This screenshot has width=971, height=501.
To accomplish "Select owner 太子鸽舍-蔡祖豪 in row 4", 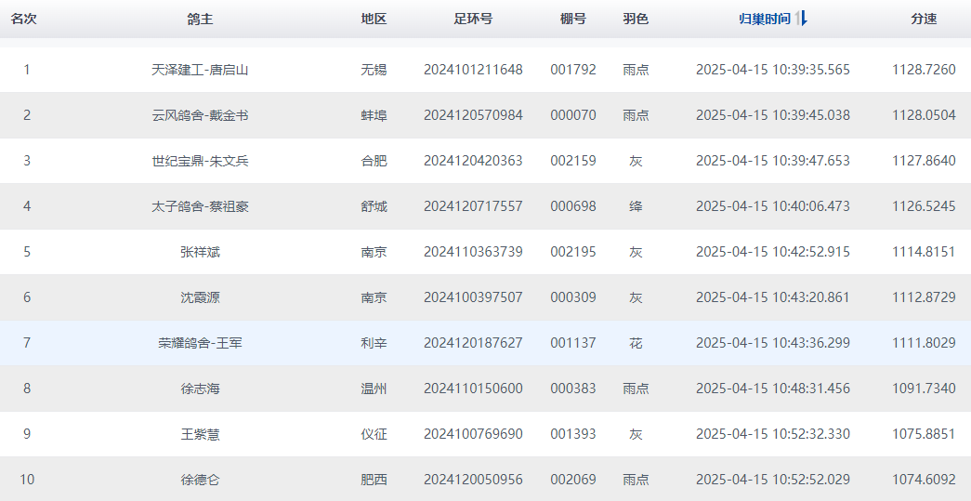I will pos(200,206).
